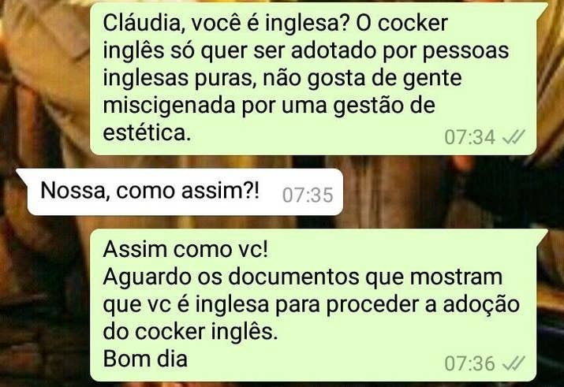The width and height of the screenshot is (564, 387).
Task: Click the 07:34 timestamp
Action: point(470,137)
